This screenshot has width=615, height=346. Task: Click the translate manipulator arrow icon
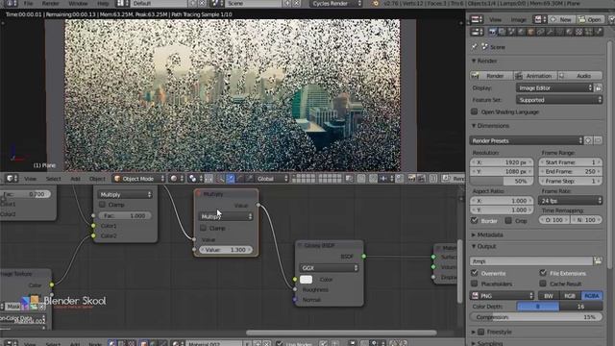pos(231,179)
